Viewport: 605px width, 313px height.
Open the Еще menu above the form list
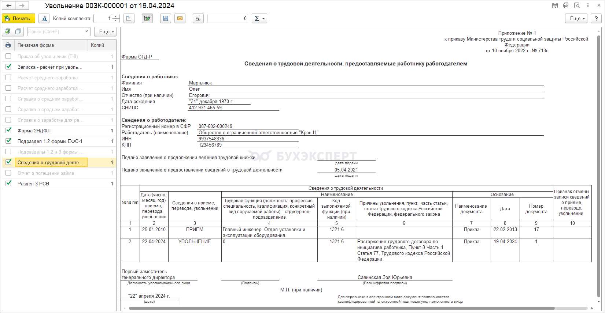[105, 31]
